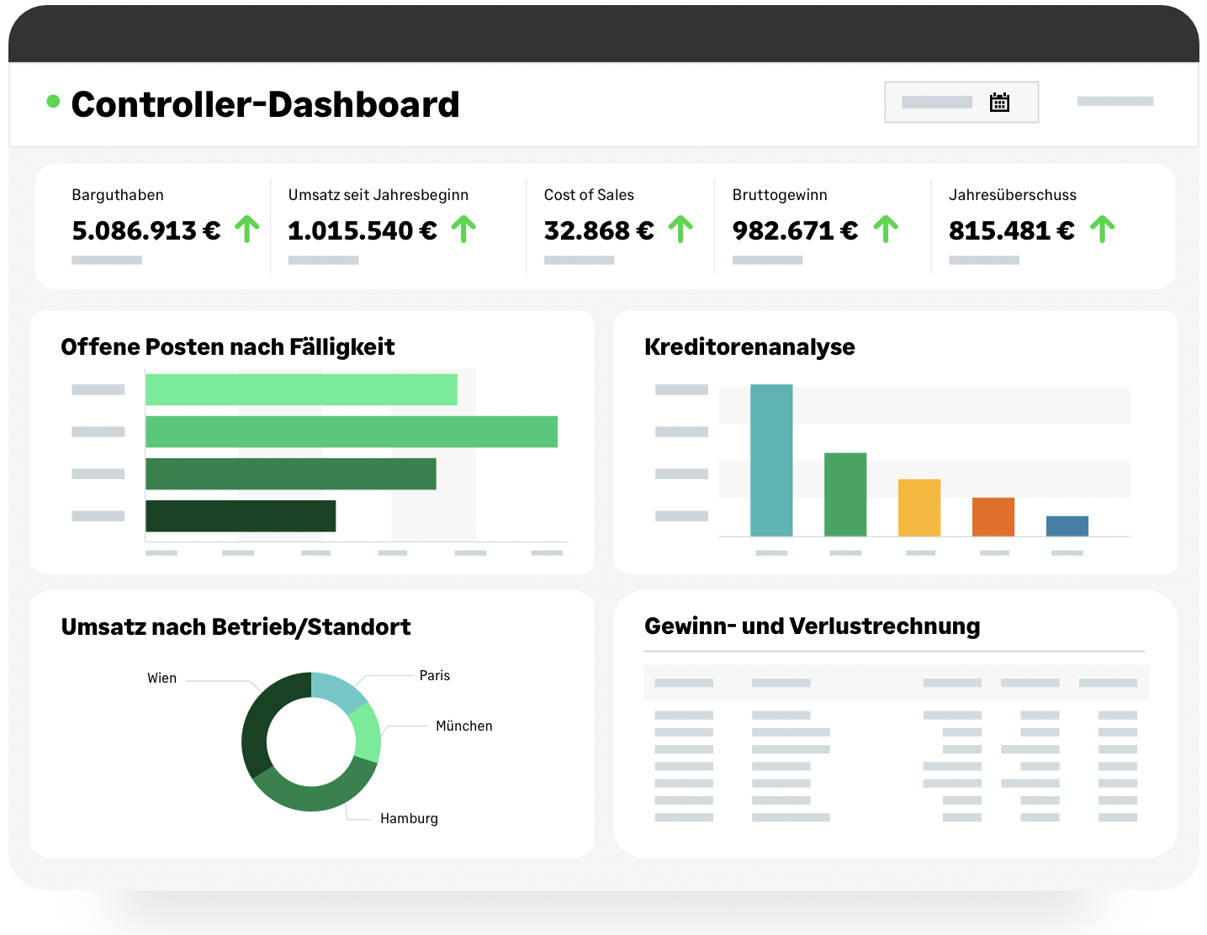This screenshot has height=935, width=1207.
Task: Select the Hamburg label under donut chart
Action: tap(409, 818)
